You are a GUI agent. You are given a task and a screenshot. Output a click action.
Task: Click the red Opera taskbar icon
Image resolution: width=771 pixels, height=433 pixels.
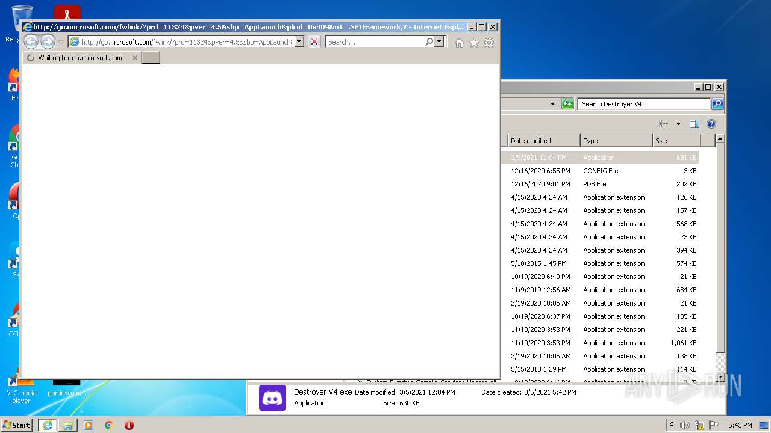(129, 425)
